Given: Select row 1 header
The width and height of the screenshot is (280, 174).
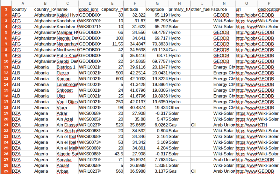Looking at the screenshot, I should pos(6,9).
